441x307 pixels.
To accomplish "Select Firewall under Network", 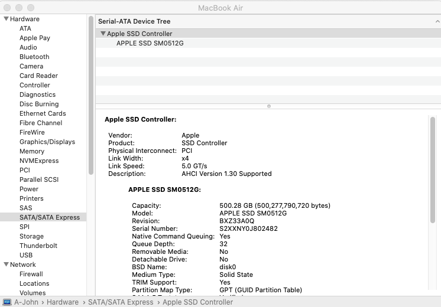I will coord(31,274).
